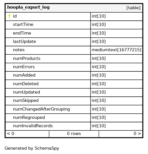Click the numDeleted column name
Image resolution: width=148 pixels, height=154 pixels.
click(26, 84)
